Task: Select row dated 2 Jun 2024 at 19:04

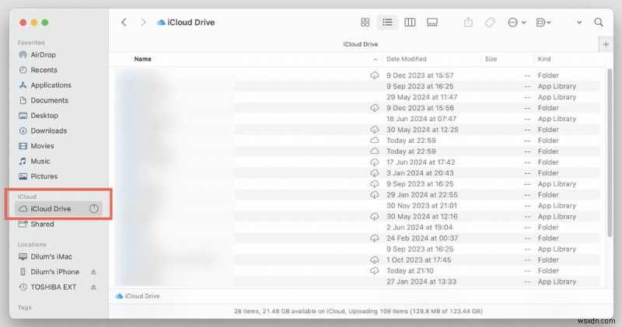Action: point(357,228)
